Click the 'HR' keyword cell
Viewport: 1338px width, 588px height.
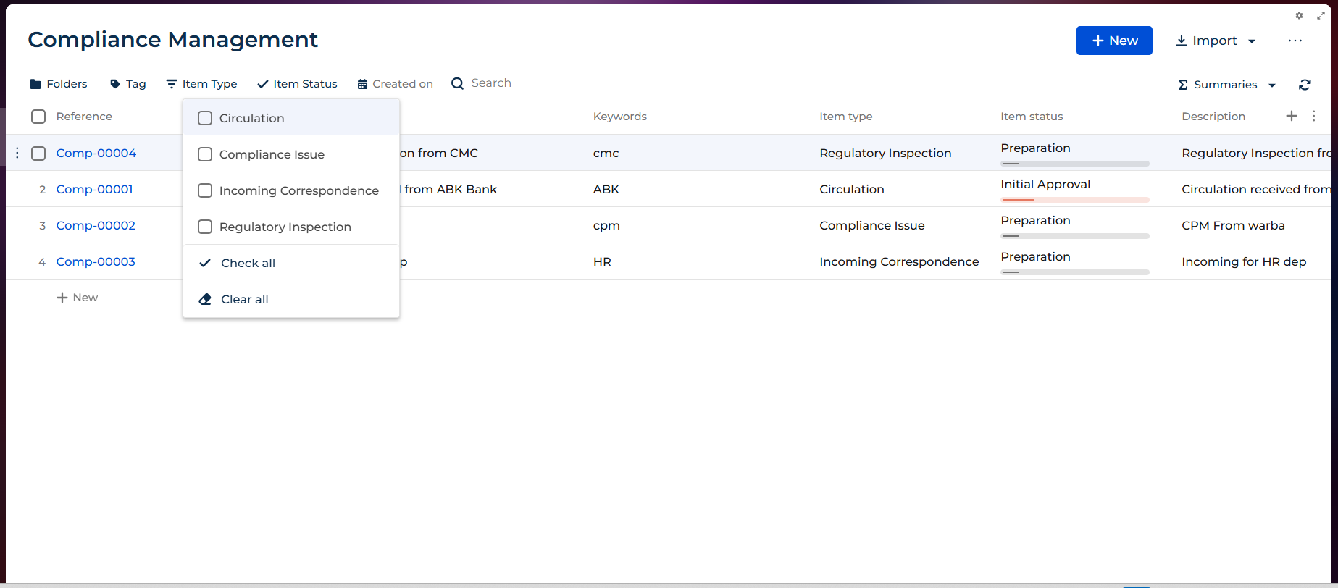(602, 261)
